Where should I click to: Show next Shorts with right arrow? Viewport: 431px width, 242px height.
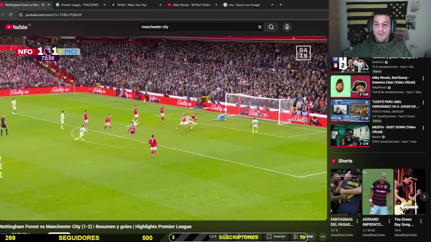click(424, 197)
